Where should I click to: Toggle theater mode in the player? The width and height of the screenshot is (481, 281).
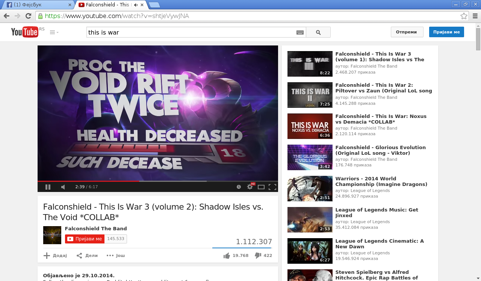point(261,187)
